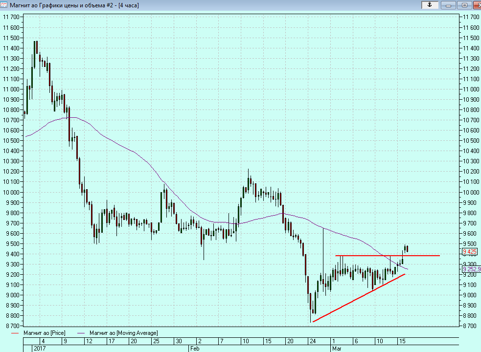Viewport: 481px width, 352px height.
Task: Click the Mar month label on time axis
Action: tap(337, 348)
